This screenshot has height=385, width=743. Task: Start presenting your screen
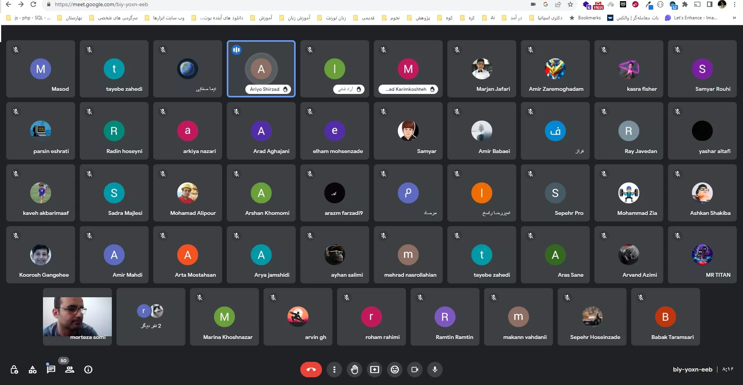pos(374,370)
